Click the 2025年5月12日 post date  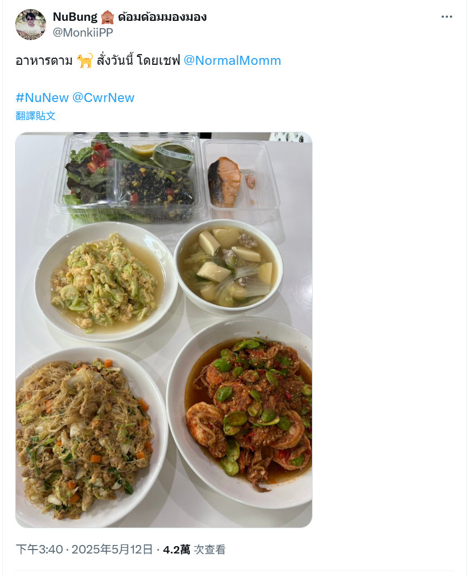coord(112,550)
